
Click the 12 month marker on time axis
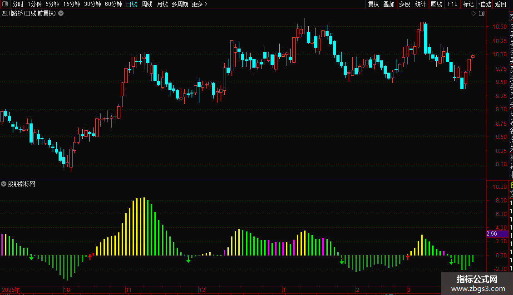pyautogui.click(x=202, y=290)
